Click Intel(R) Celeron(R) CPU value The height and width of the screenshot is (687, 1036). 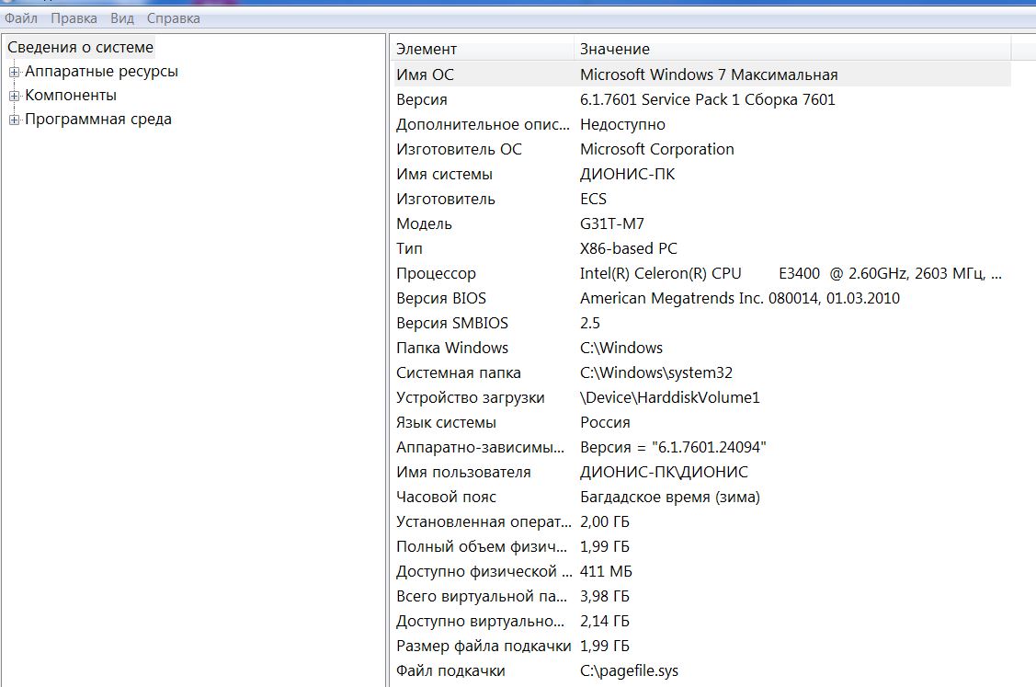(791, 274)
